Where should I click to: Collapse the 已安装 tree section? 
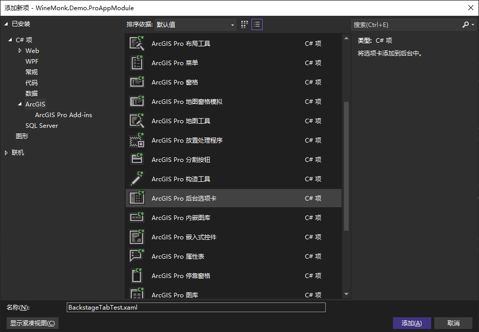tap(6, 24)
